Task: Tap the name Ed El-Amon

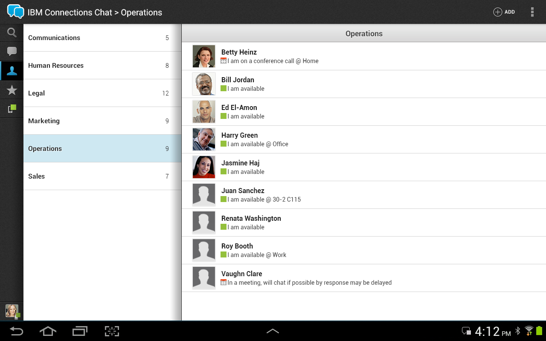Action: [x=239, y=107]
